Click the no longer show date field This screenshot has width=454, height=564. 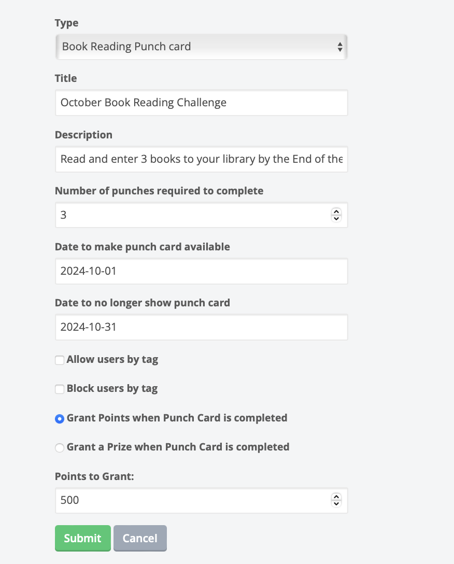tap(201, 327)
